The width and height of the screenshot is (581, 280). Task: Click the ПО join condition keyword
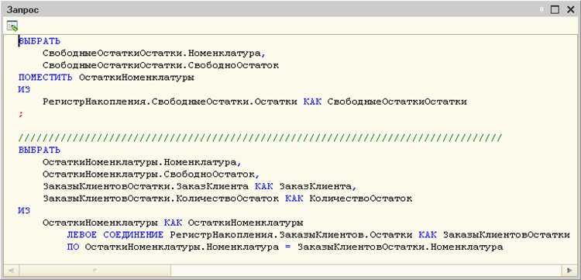[73, 247]
